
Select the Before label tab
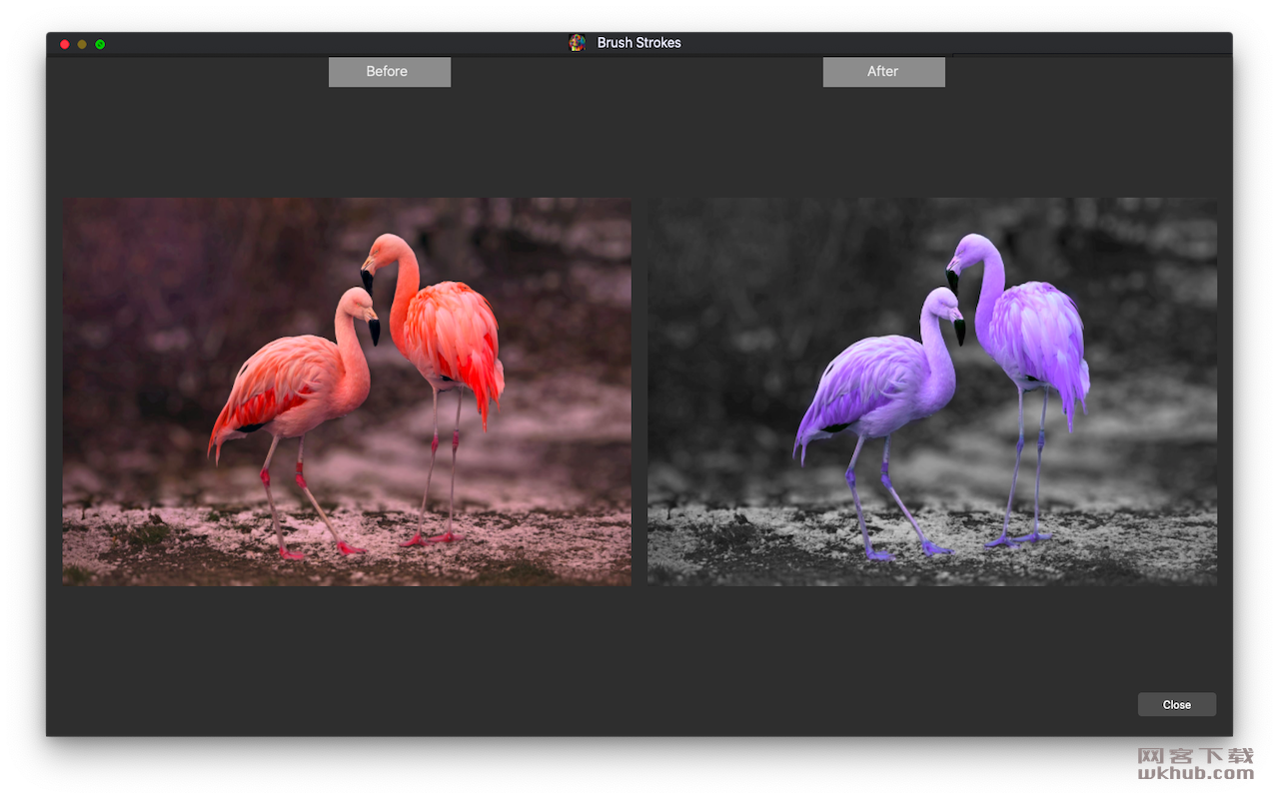click(x=390, y=72)
